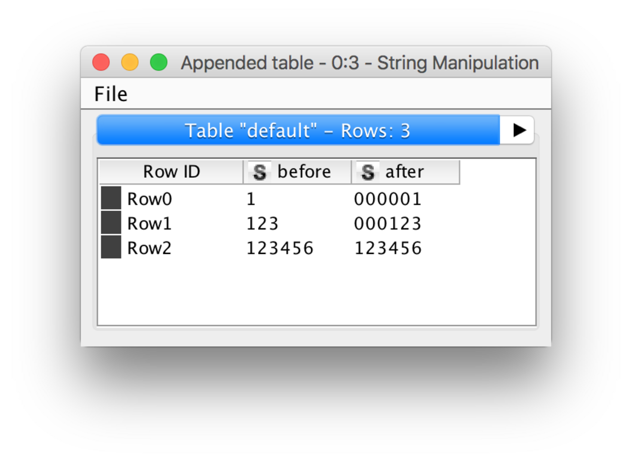Screen dimensions: 632x462
Task: Select the Row2 row ID
Action: coord(150,249)
